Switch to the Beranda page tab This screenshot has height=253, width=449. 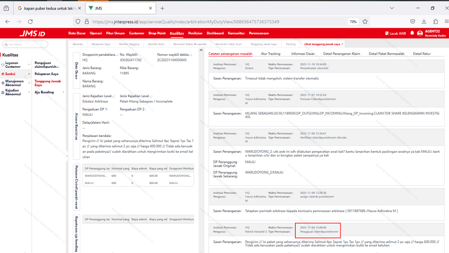pos(78,44)
